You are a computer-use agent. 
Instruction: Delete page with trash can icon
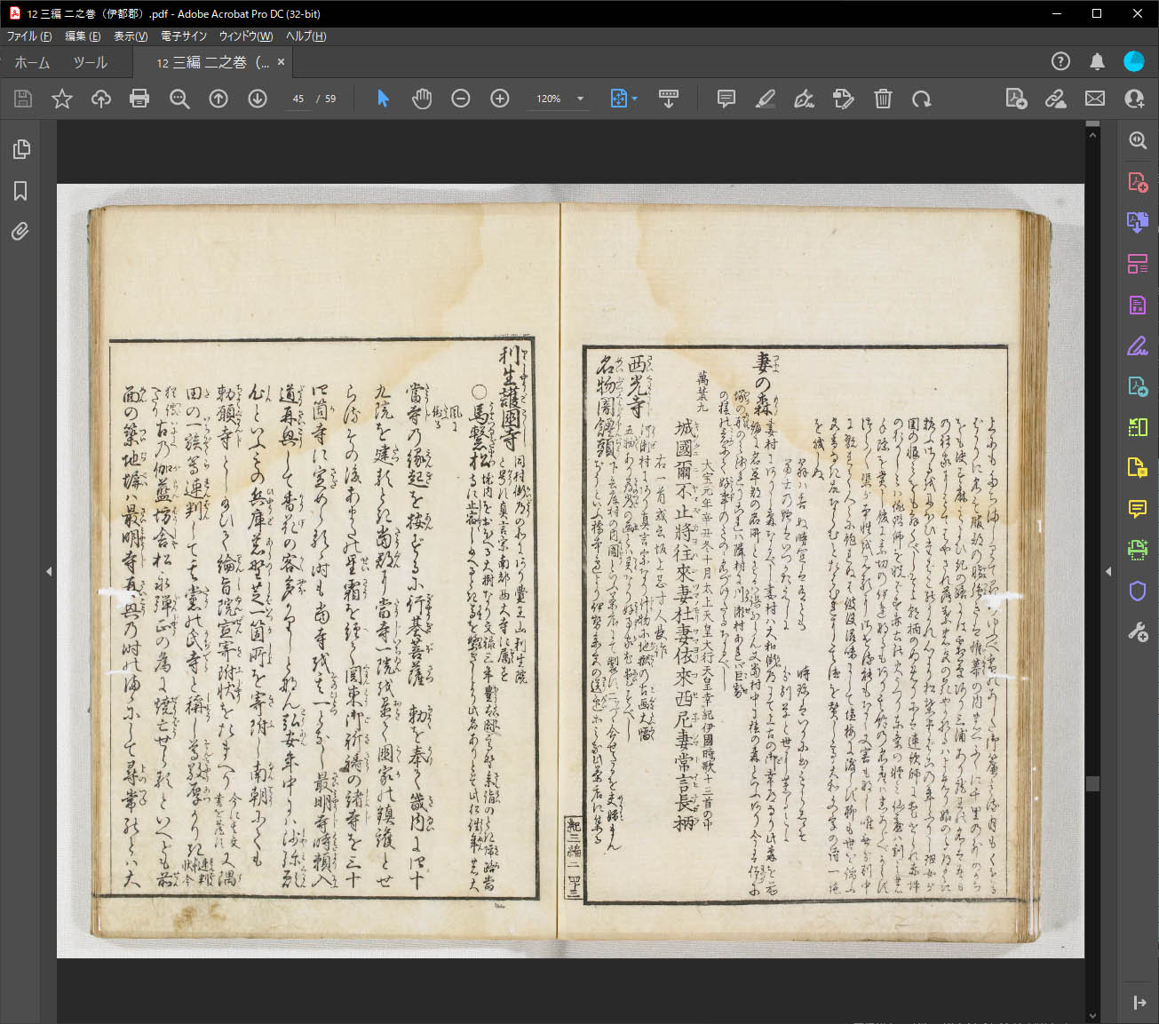883,99
